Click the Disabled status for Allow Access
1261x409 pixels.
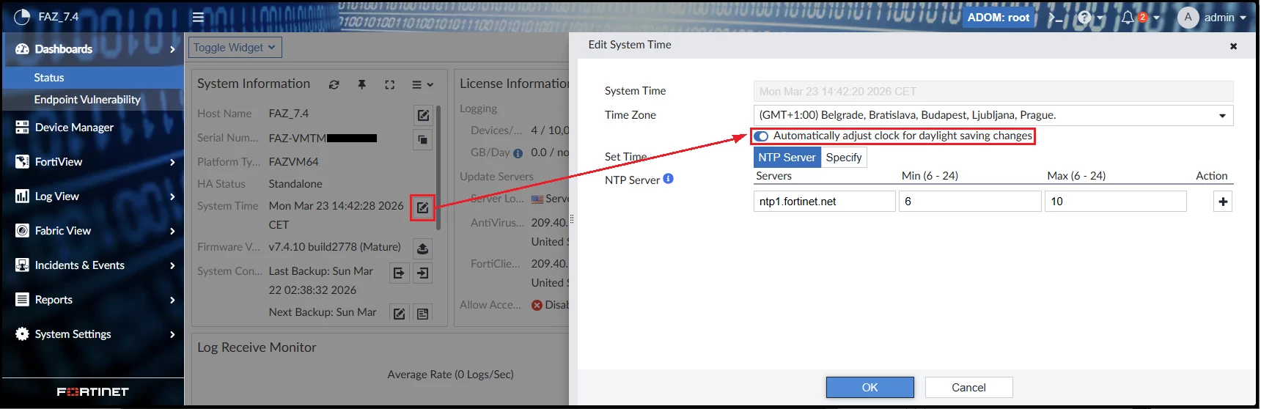(x=551, y=305)
